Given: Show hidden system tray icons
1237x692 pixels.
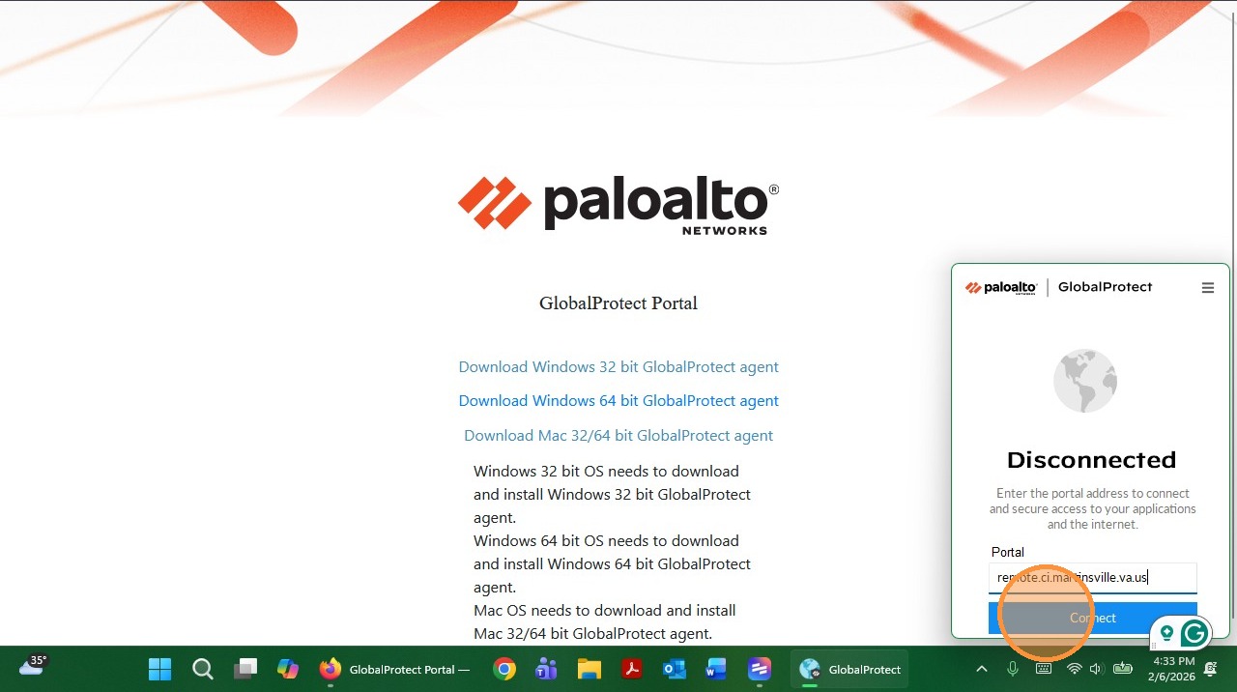Looking at the screenshot, I should coord(982,669).
